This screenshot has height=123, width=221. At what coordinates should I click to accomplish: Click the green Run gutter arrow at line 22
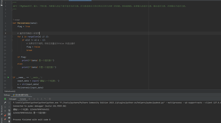tap(8, 77)
